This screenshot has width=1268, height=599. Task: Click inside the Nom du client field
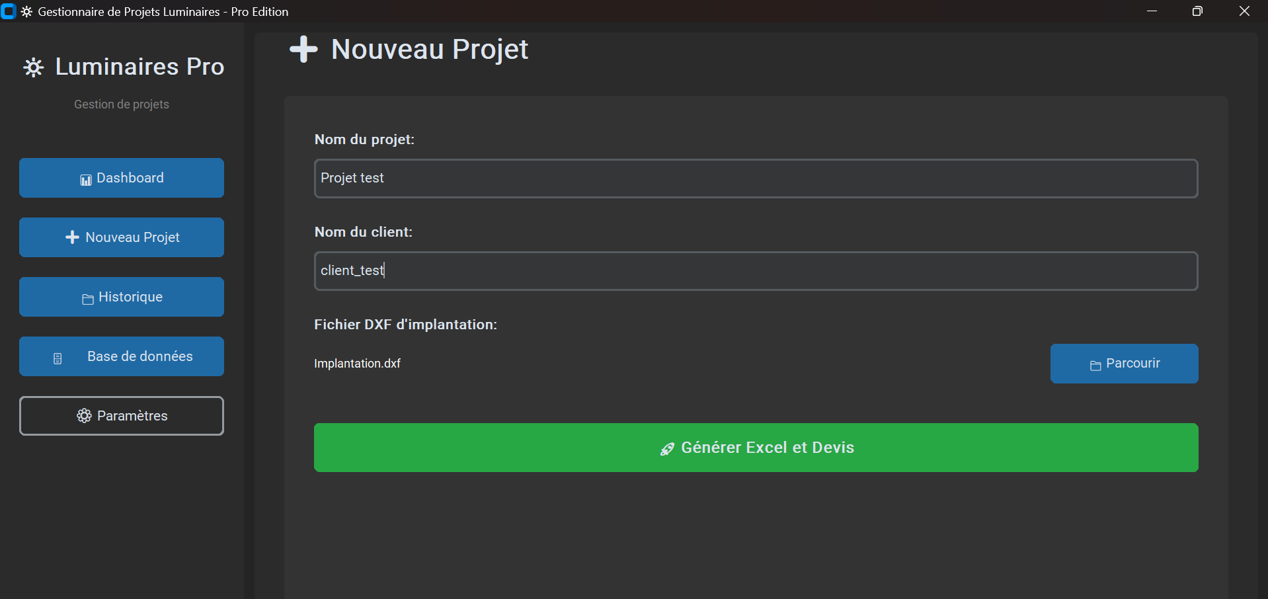click(x=754, y=270)
